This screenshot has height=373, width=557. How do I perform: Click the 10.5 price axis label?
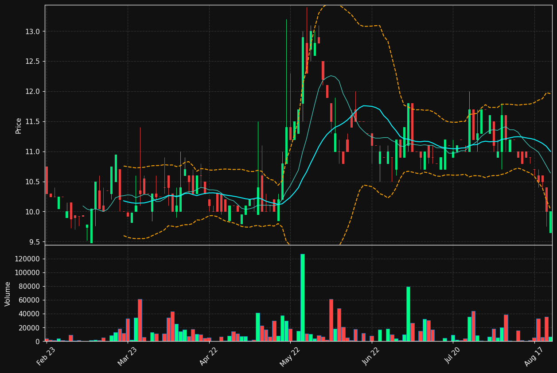[x=33, y=182]
